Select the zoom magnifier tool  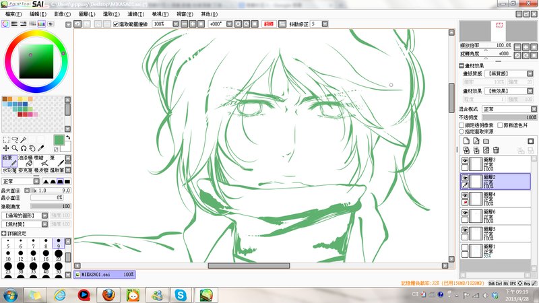coord(15,148)
